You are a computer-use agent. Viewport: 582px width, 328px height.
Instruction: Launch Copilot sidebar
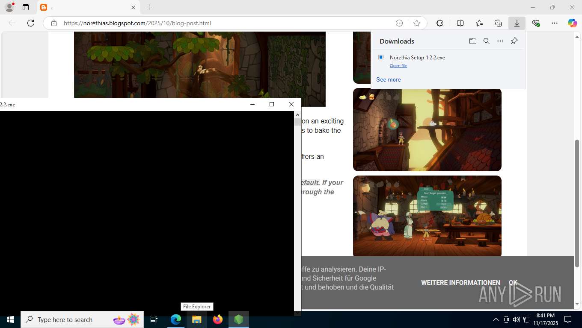point(573,23)
